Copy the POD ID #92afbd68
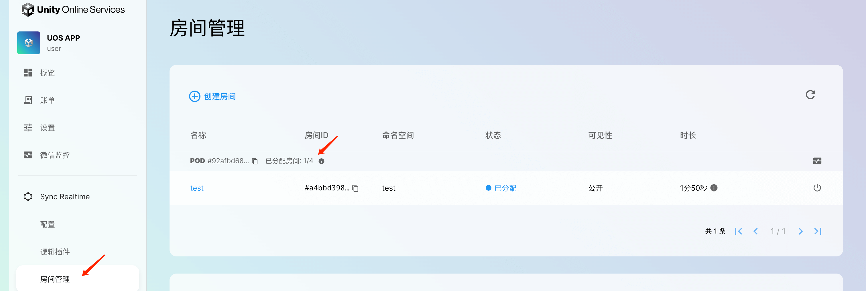This screenshot has height=291, width=866. [x=255, y=162]
